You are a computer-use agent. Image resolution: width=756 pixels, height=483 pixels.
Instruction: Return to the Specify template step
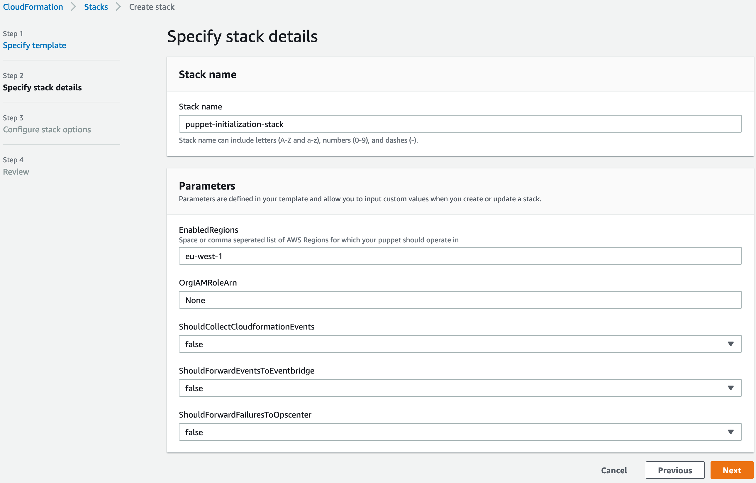pos(35,45)
